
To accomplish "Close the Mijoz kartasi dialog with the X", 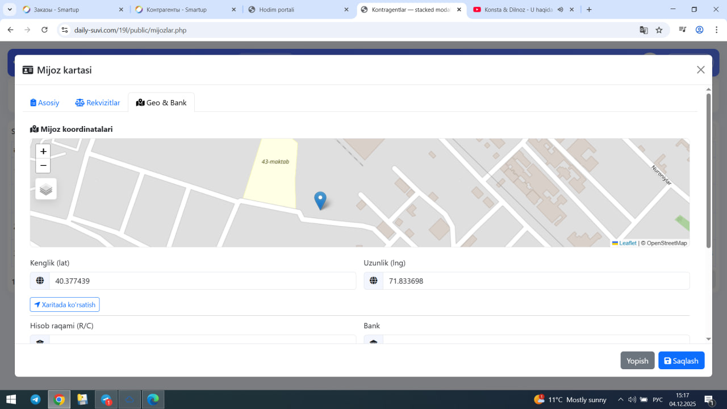I will coord(701,70).
